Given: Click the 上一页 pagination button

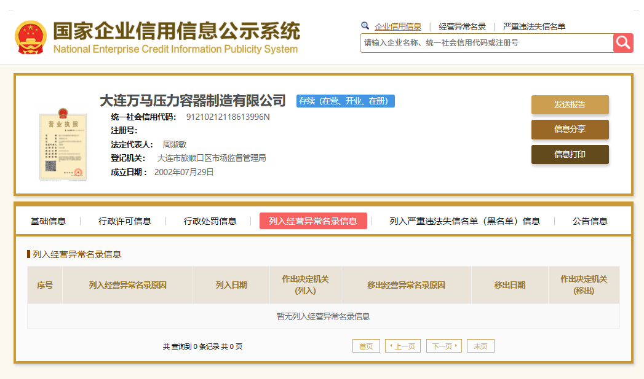Looking at the screenshot, I should point(403,346).
